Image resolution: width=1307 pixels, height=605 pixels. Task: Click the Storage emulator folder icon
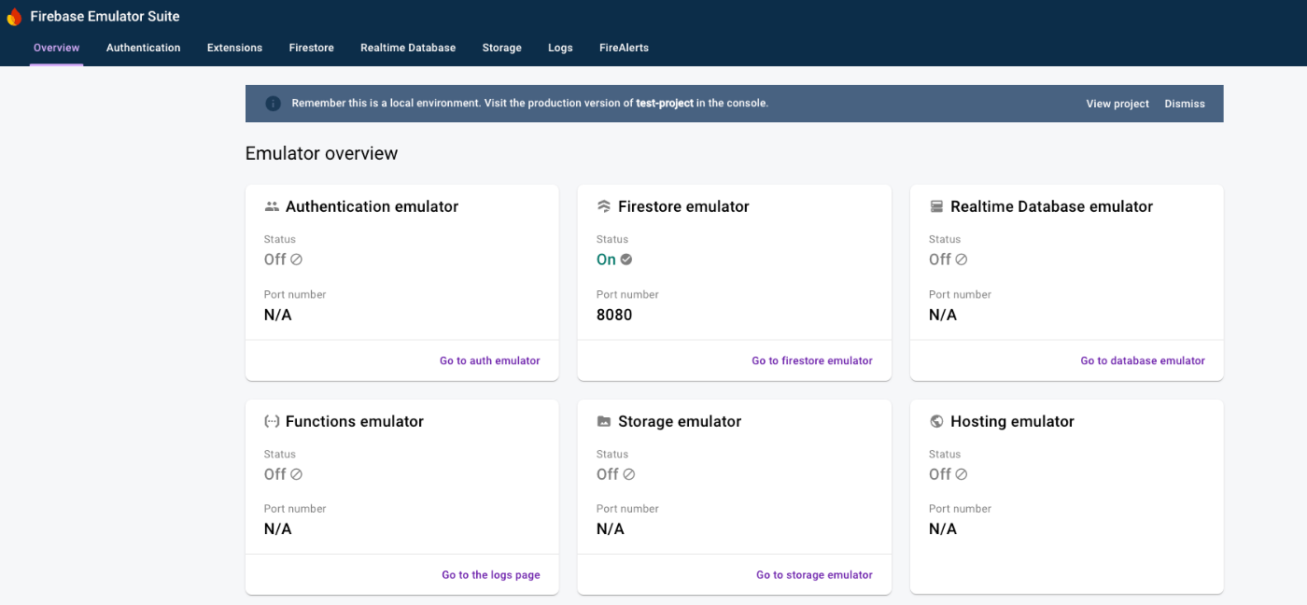point(604,421)
